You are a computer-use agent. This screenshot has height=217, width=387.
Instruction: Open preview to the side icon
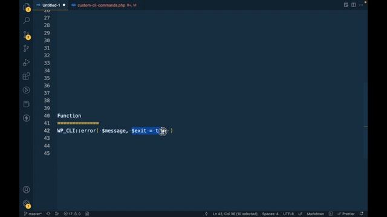point(346,5)
